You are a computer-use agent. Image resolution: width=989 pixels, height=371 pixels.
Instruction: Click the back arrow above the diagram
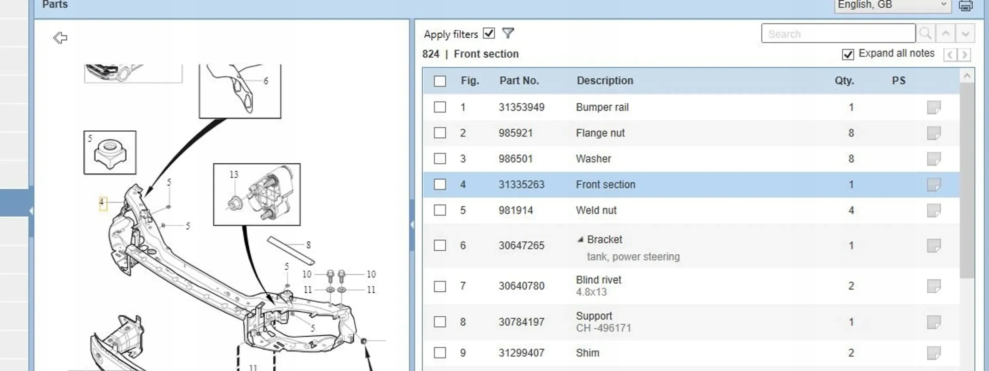[60, 38]
